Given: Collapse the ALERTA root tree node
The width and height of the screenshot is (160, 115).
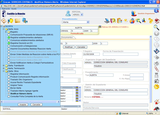Looking at the screenshot, I should pos(1,26).
